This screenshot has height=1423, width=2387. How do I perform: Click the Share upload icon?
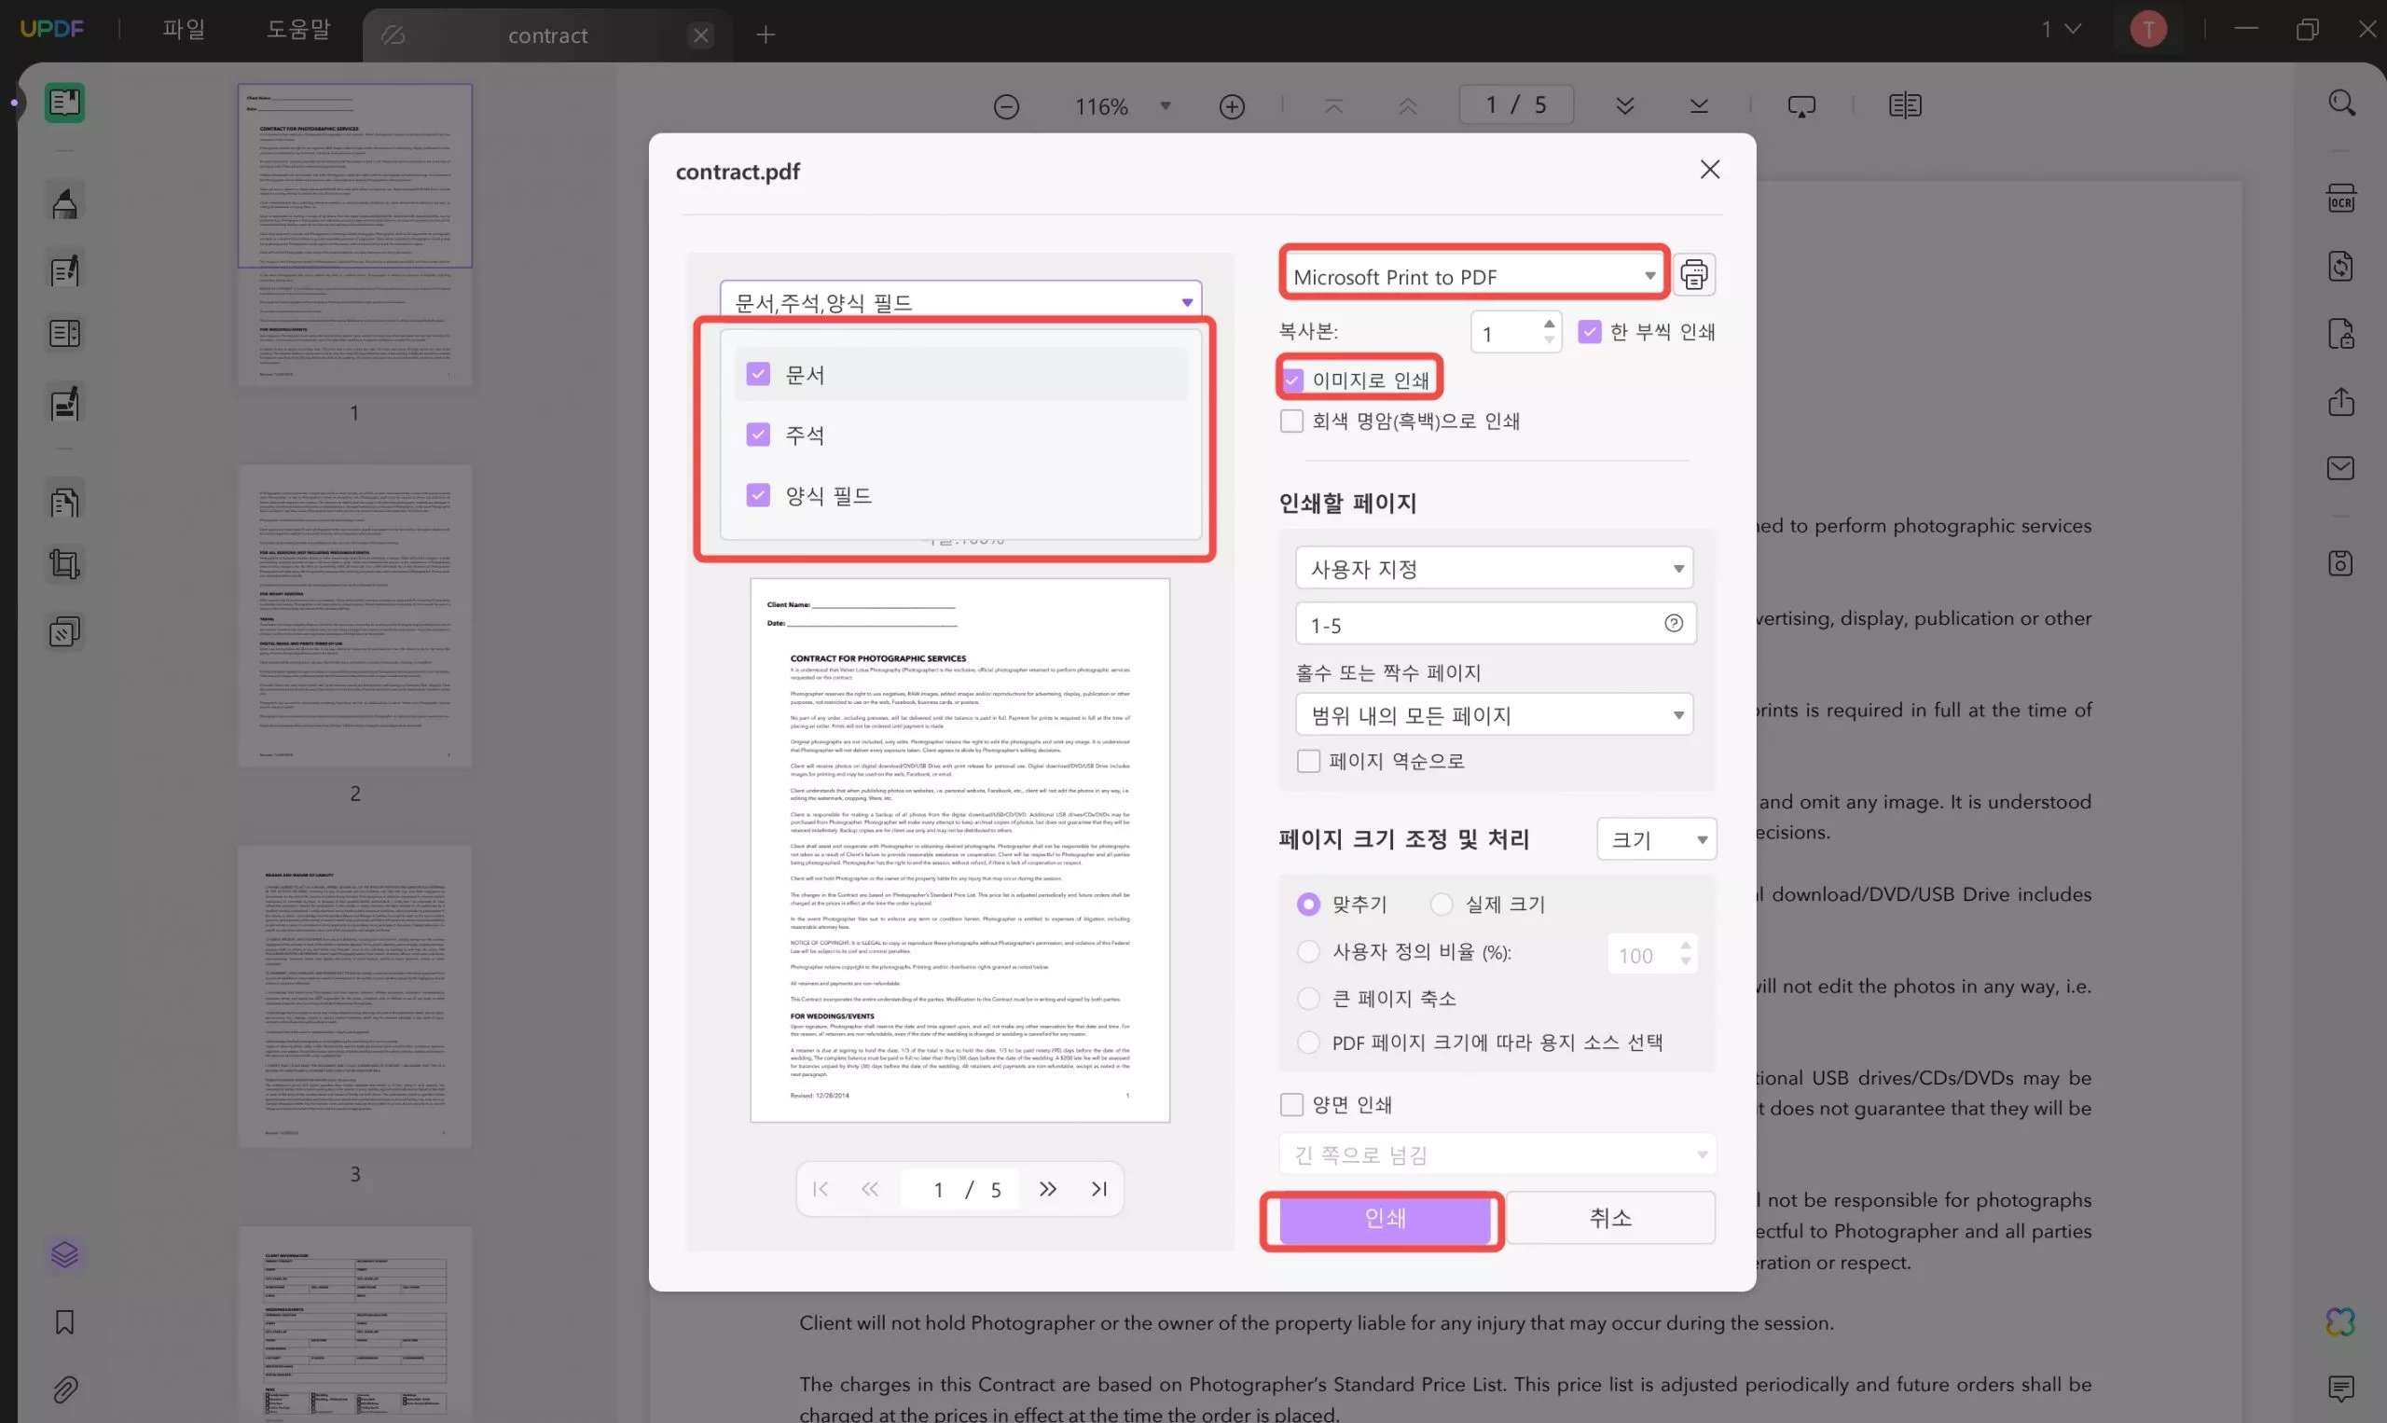pos(2341,401)
